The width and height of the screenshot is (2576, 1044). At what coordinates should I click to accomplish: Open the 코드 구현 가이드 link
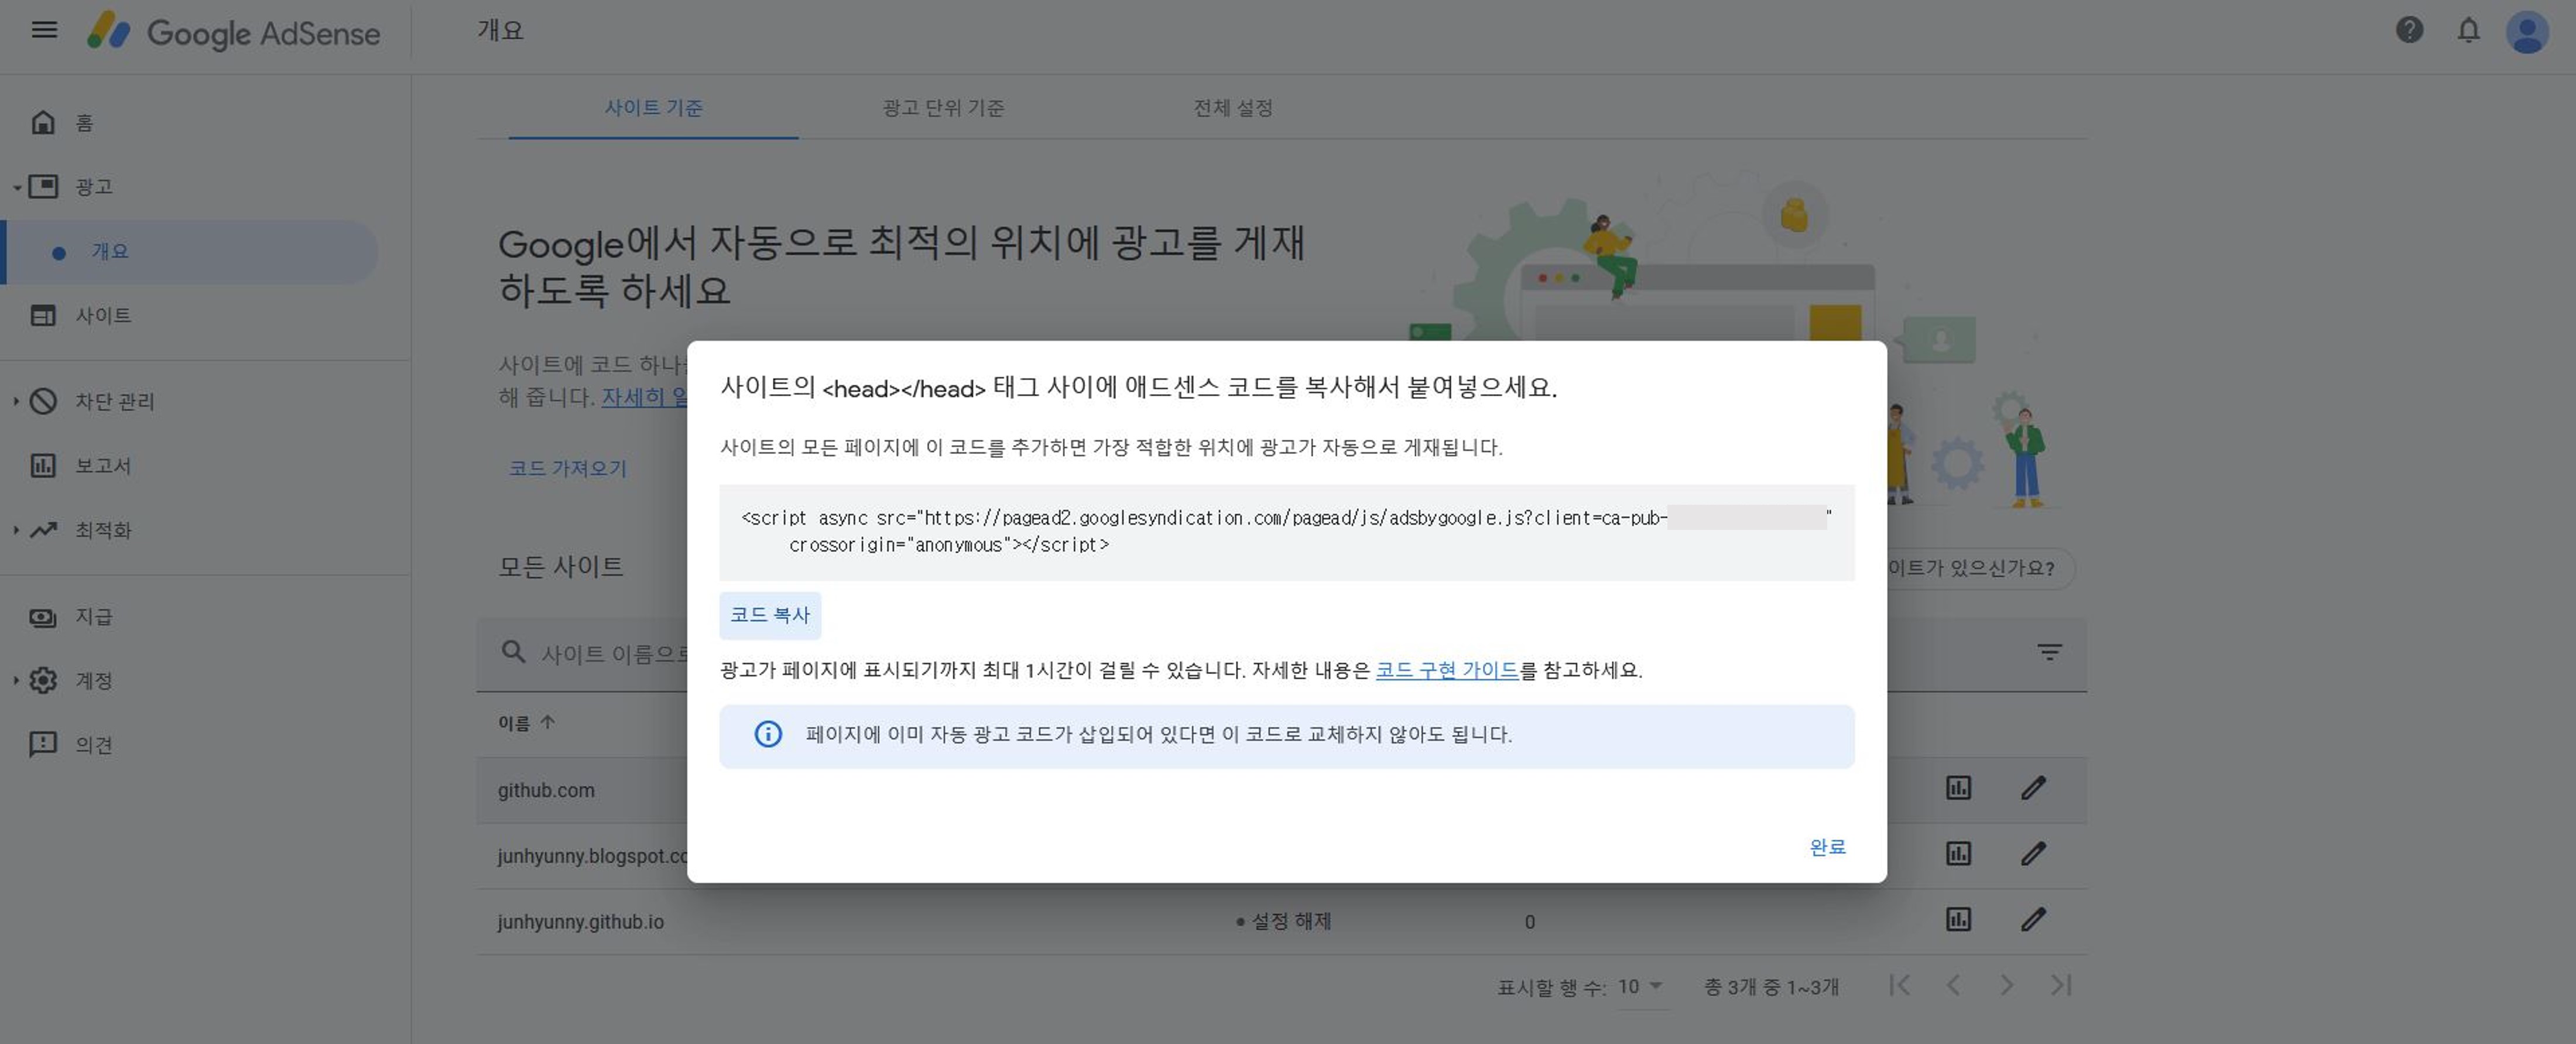click(x=1446, y=670)
